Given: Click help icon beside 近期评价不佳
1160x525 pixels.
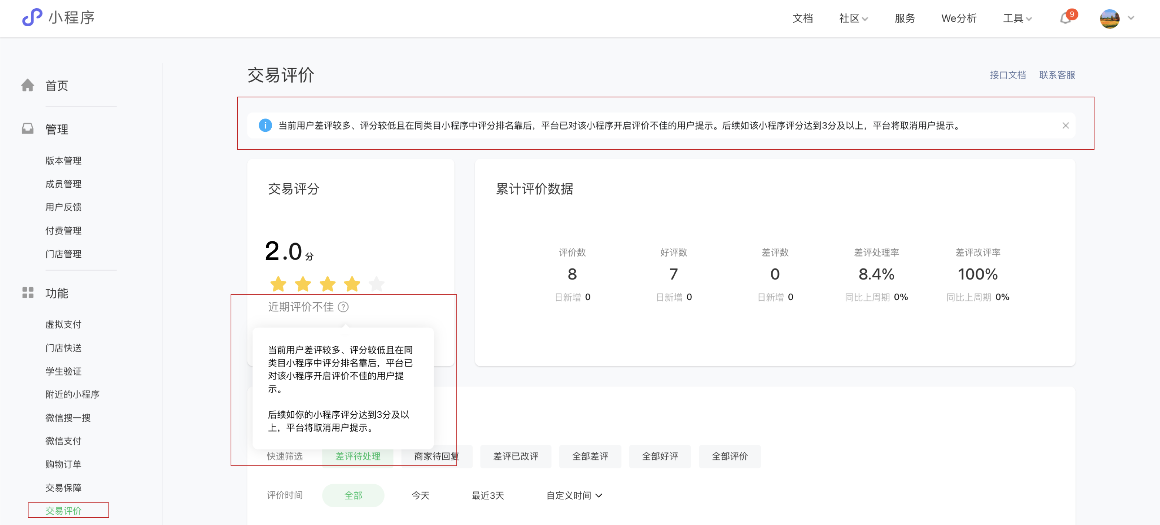Looking at the screenshot, I should (x=343, y=307).
